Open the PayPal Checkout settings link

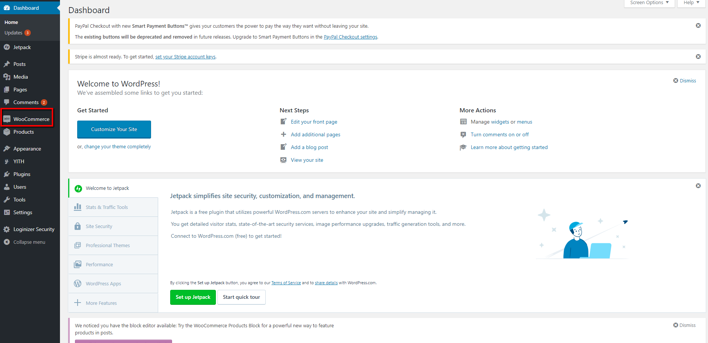350,37
